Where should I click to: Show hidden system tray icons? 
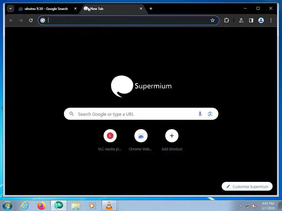[241, 206]
